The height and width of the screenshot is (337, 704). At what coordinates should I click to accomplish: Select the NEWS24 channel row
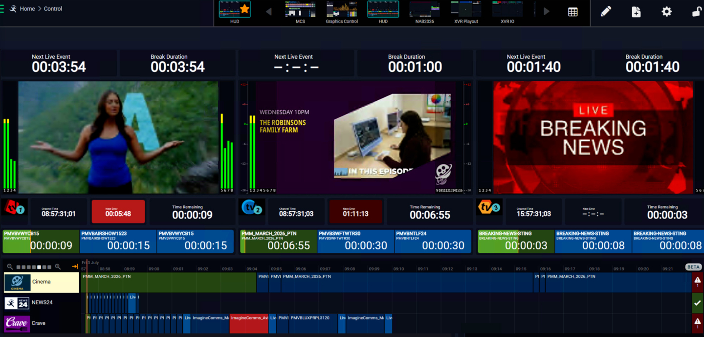pos(41,303)
